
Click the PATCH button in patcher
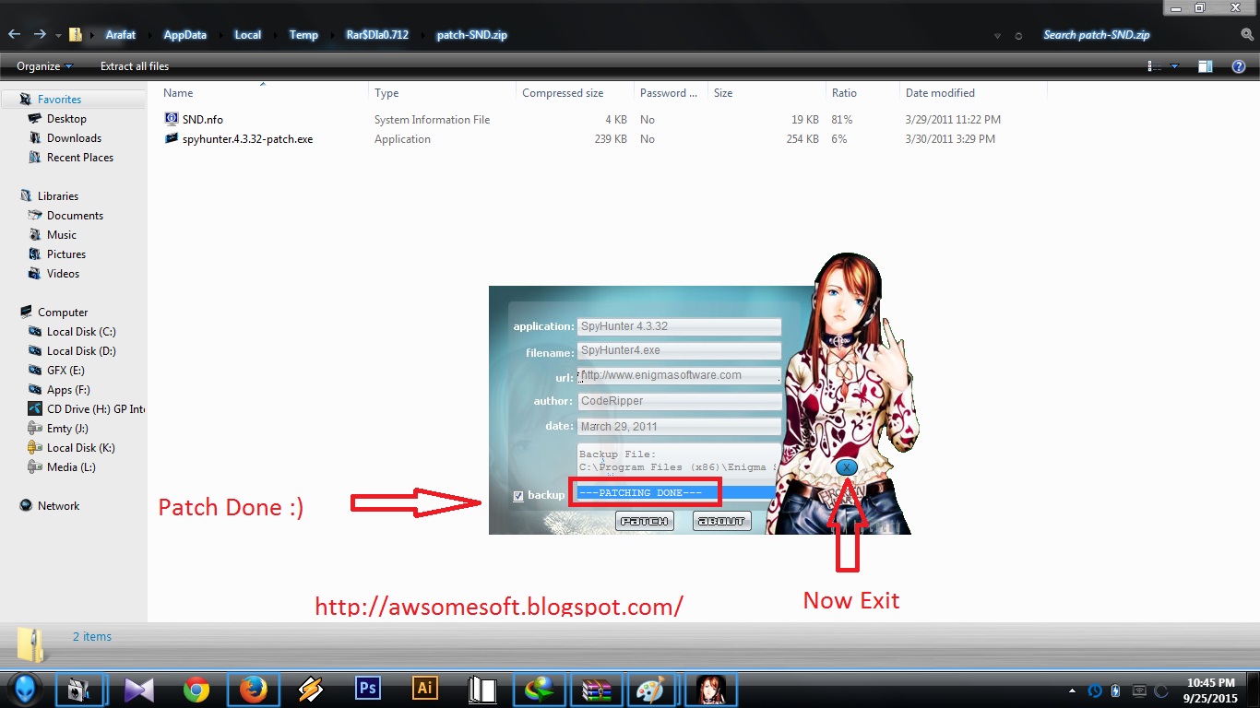pyautogui.click(x=644, y=521)
